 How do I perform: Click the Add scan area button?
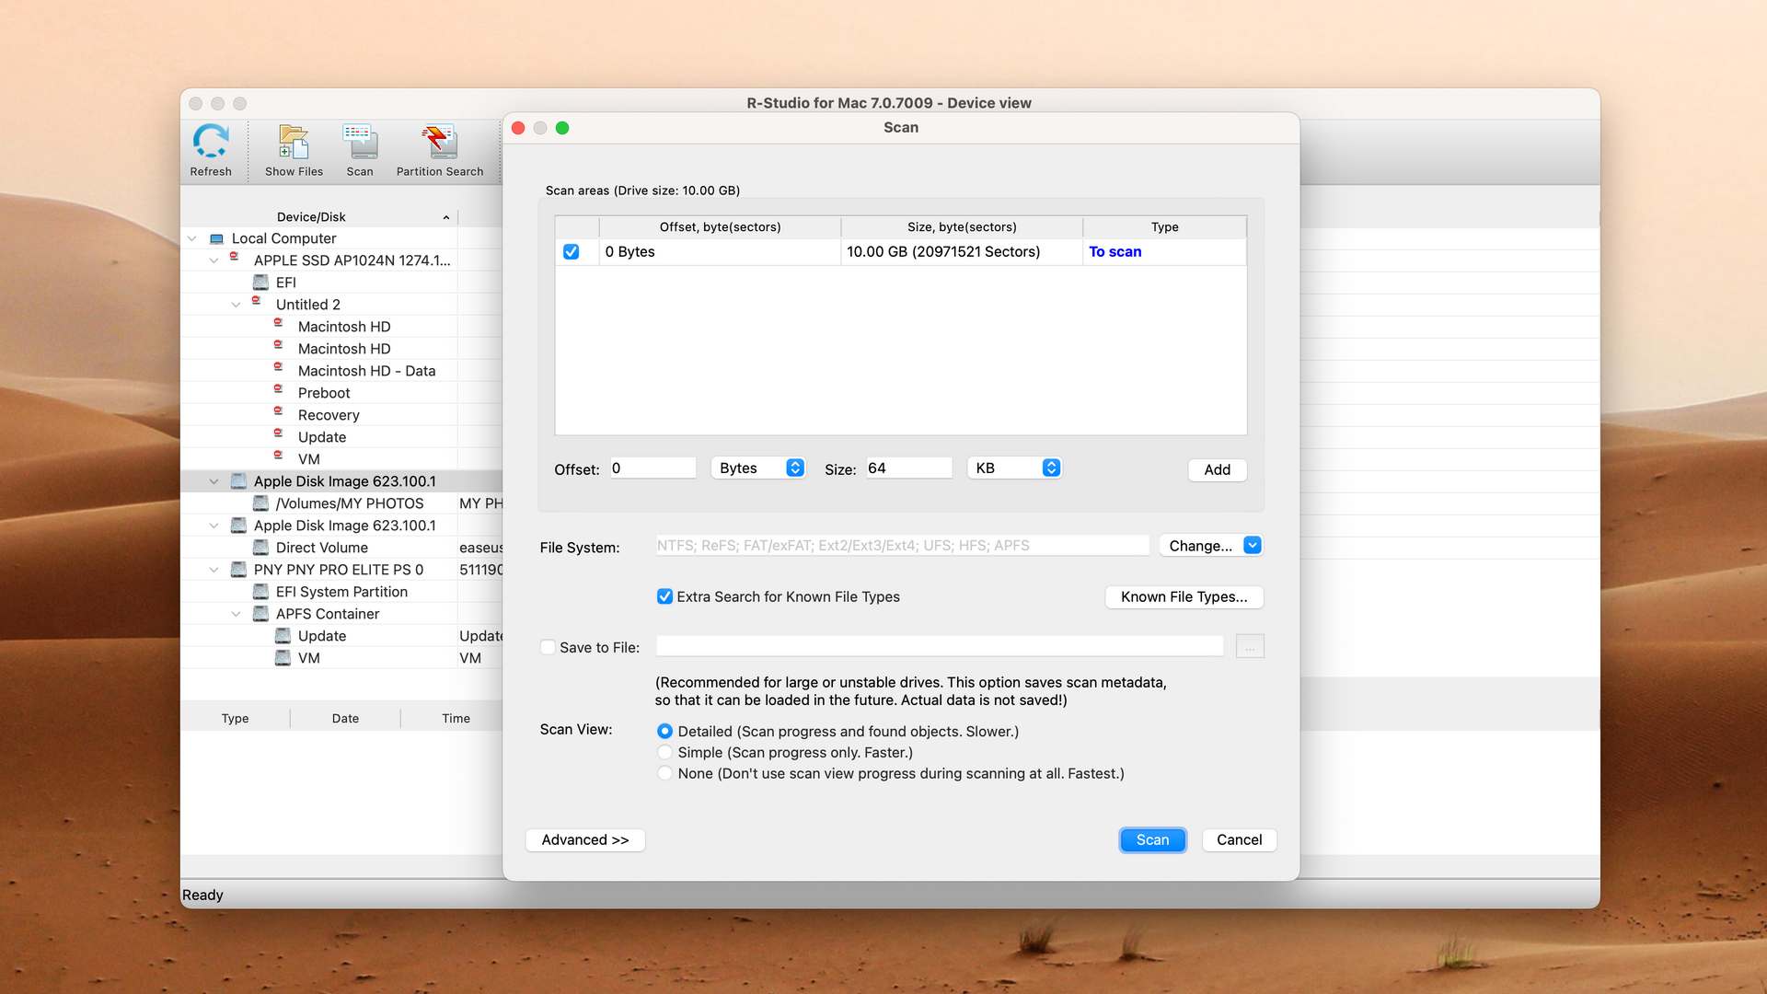click(x=1217, y=469)
